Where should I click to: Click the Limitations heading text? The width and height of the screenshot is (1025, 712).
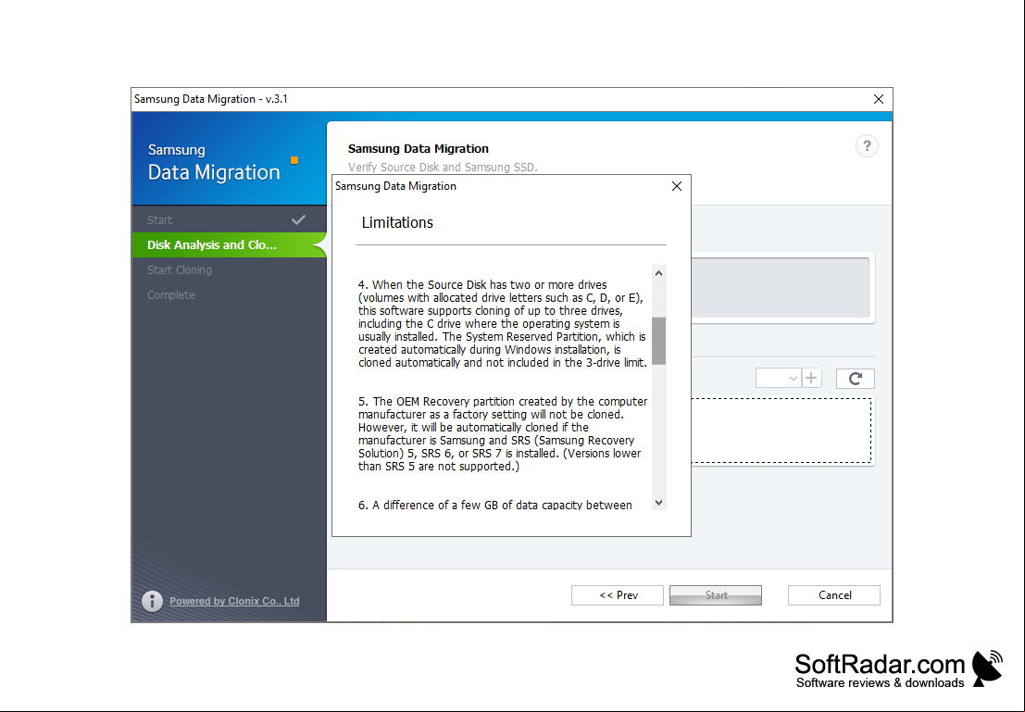397,222
